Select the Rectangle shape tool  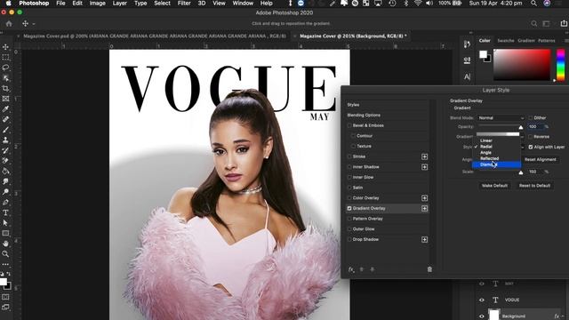click(5, 233)
